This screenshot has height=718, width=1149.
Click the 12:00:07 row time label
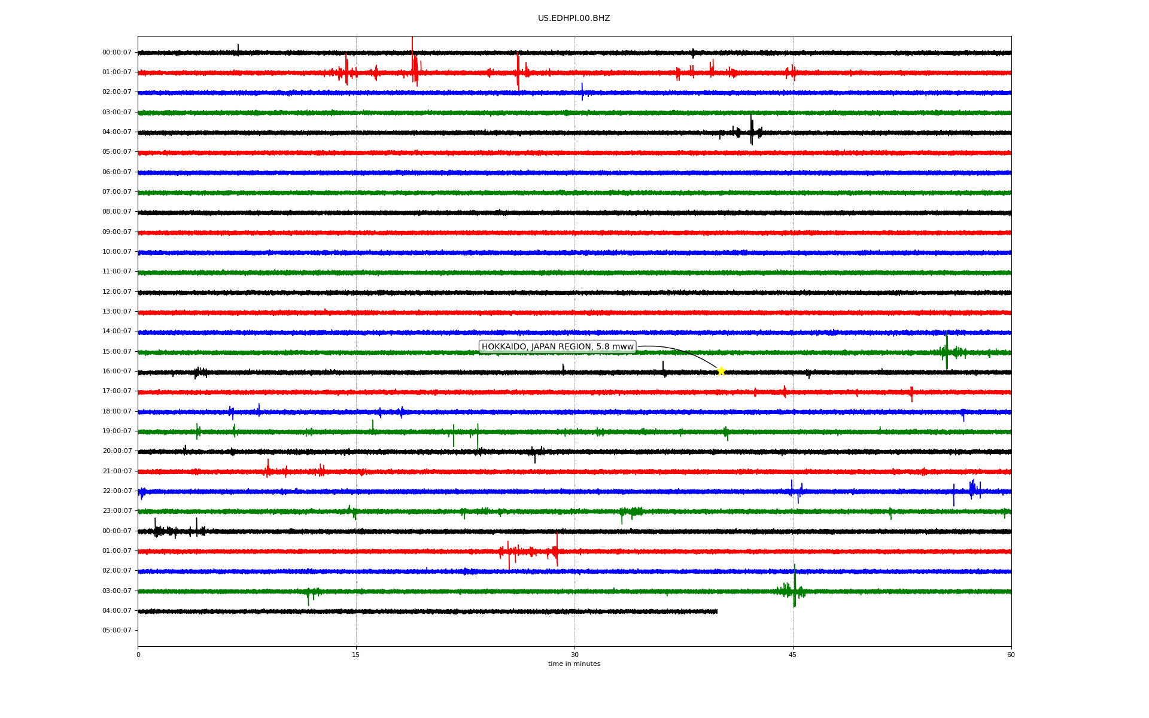[x=117, y=292]
